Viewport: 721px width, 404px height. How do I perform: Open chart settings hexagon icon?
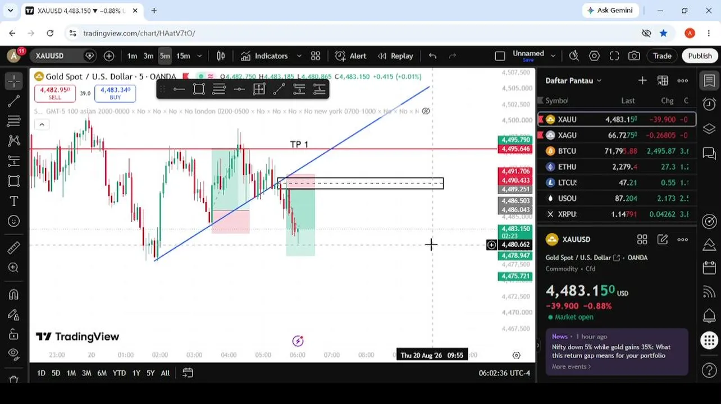[x=594, y=56]
